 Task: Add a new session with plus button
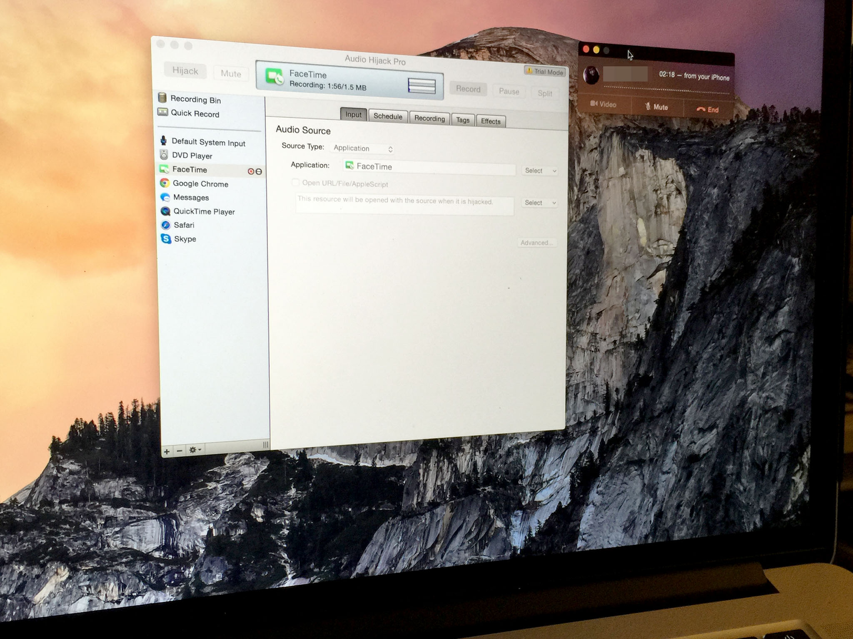(x=167, y=451)
